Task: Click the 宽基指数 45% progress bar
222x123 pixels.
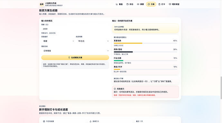Action: [145, 43]
